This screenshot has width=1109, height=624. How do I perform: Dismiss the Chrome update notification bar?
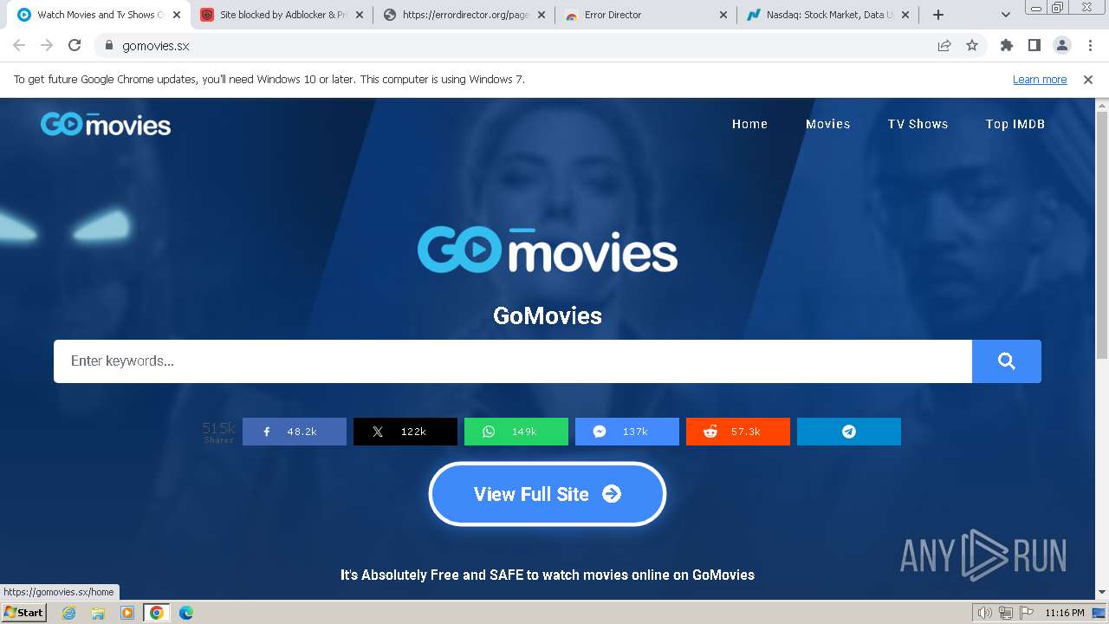1088,80
